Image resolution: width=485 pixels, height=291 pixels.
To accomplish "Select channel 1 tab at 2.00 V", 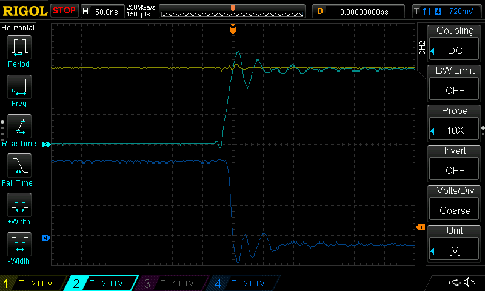I will tap(33, 283).
